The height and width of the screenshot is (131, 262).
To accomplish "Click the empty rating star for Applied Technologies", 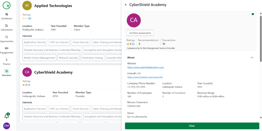I will (24, 18).
